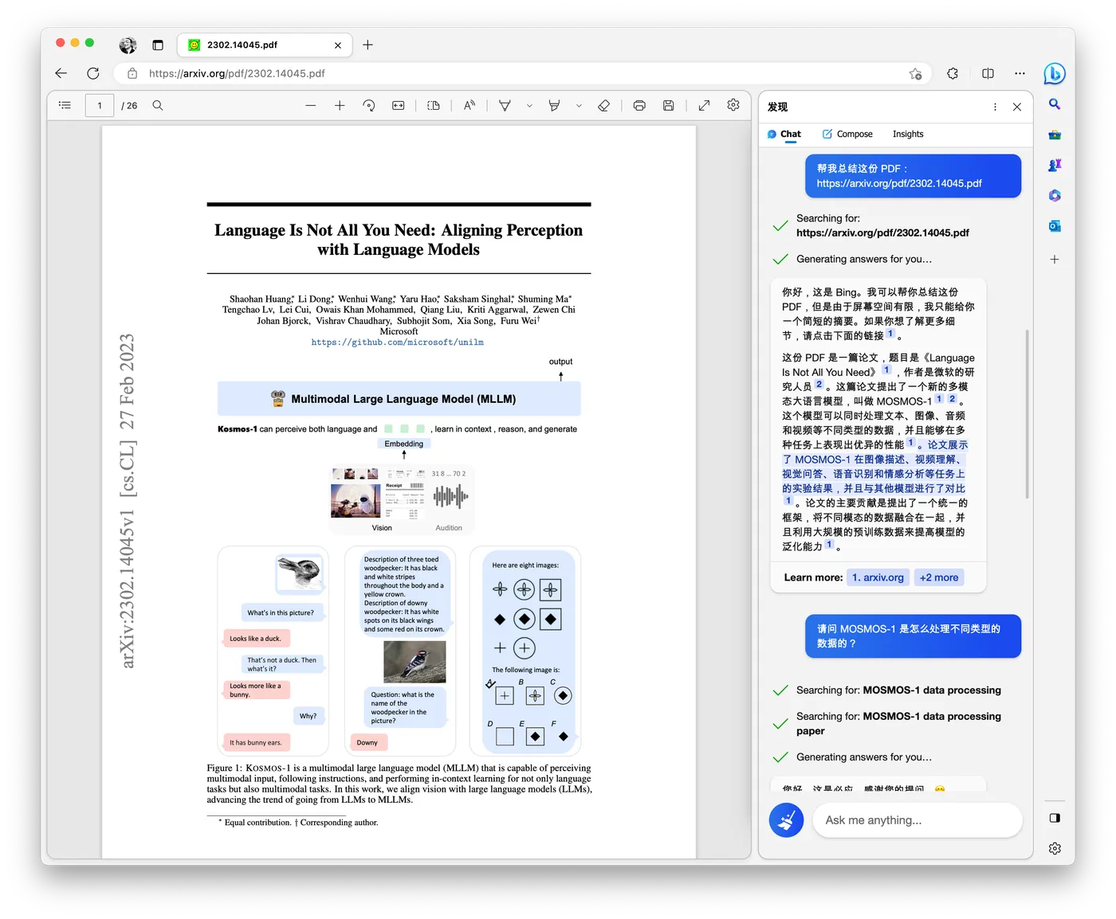This screenshot has height=919, width=1116.
Task: Open PDF viewer settings gear
Action: coord(733,105)
